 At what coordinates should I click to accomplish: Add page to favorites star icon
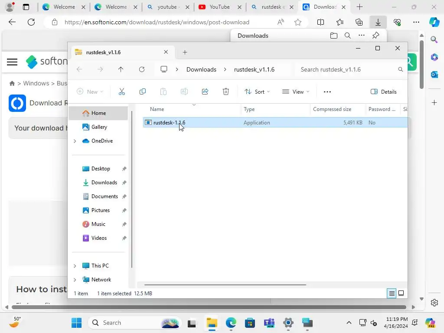click(x=297, y=22)
